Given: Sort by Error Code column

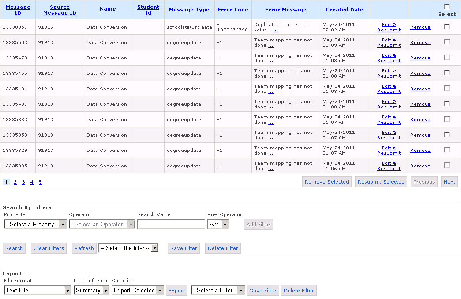Looking at the screenshot, I should pyautogui.click(x=233, y=10).
